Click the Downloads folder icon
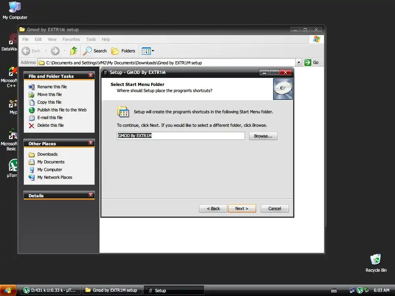Viewport: 395px width, 296px height. tap(32, 154)
